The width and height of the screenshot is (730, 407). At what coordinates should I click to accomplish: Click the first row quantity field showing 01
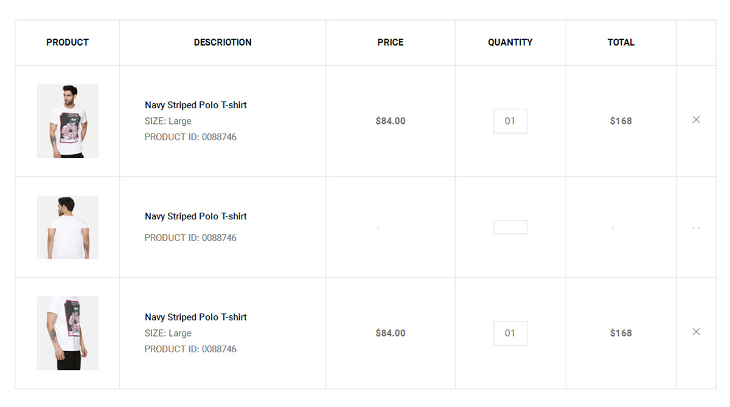510,121
